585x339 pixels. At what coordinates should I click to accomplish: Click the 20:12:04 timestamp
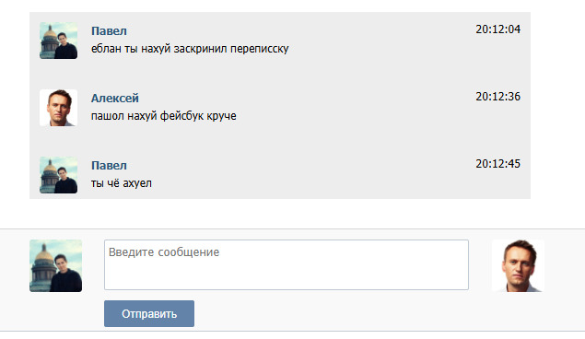[x=497, y=29]
